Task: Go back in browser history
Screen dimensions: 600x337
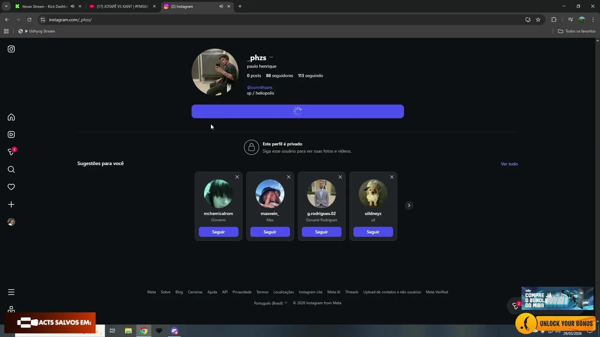Action: pos(7,20)
